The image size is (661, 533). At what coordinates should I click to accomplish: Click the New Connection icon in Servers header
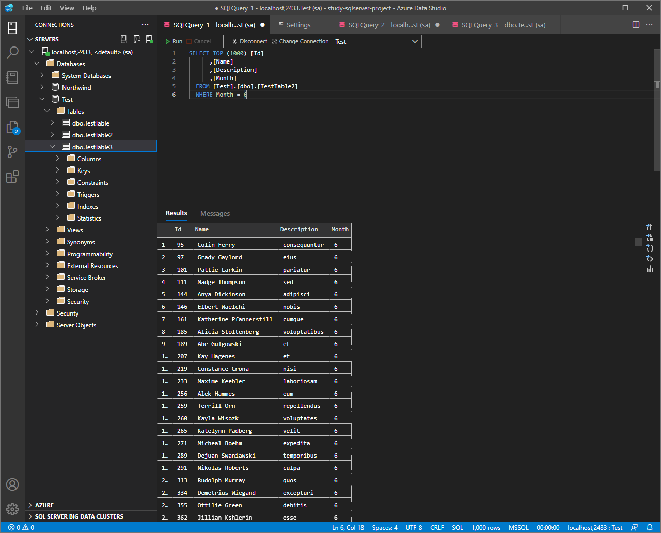tap(124, 39)
